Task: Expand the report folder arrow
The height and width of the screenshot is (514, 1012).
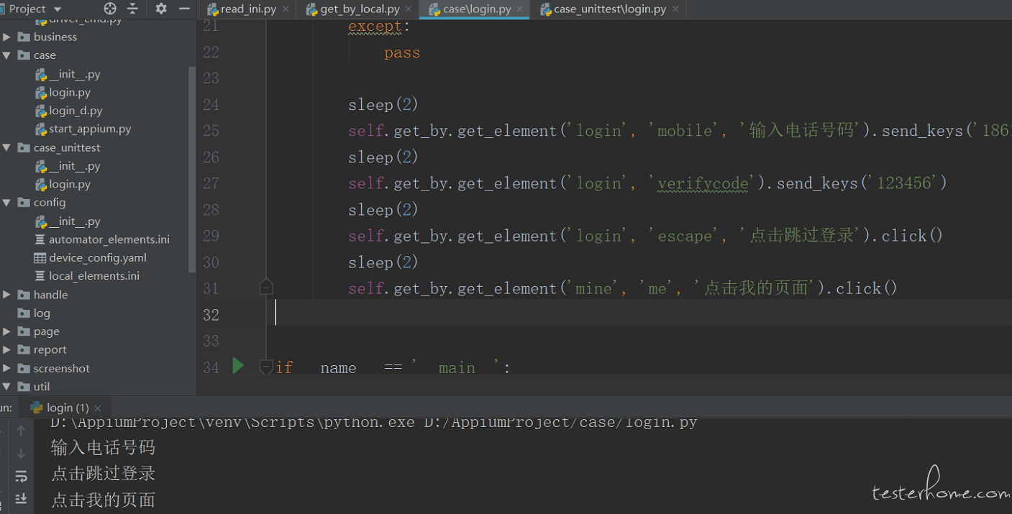Action: coord(7,350)
